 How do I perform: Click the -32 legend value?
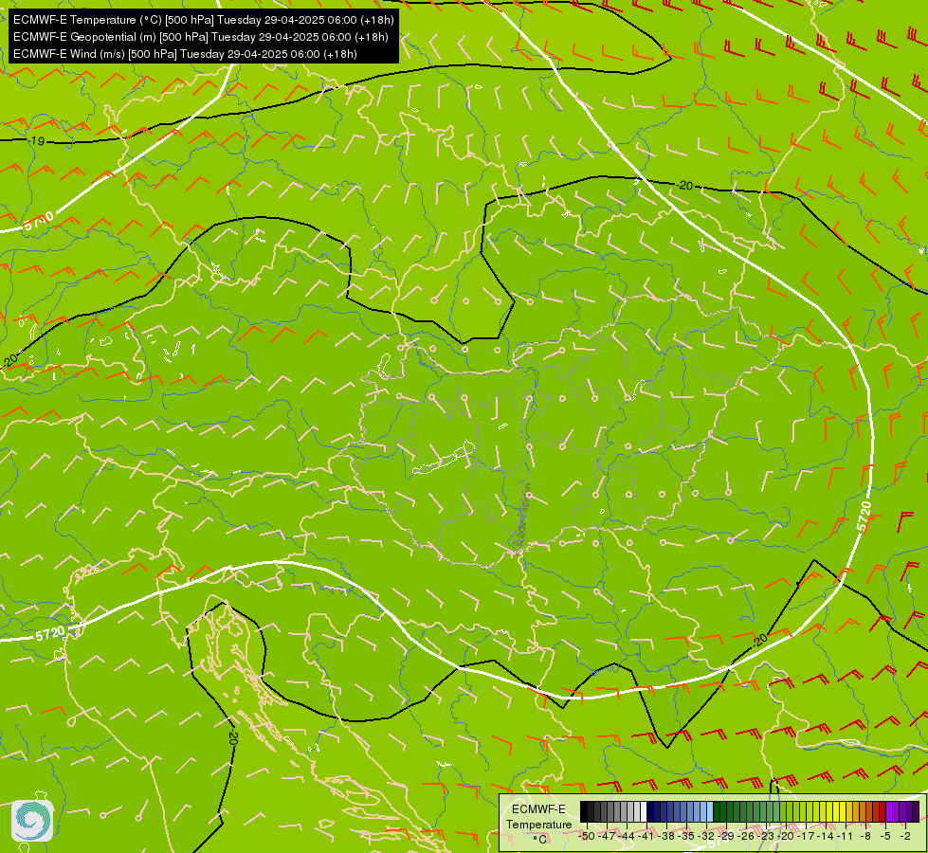tap(706, 836)
